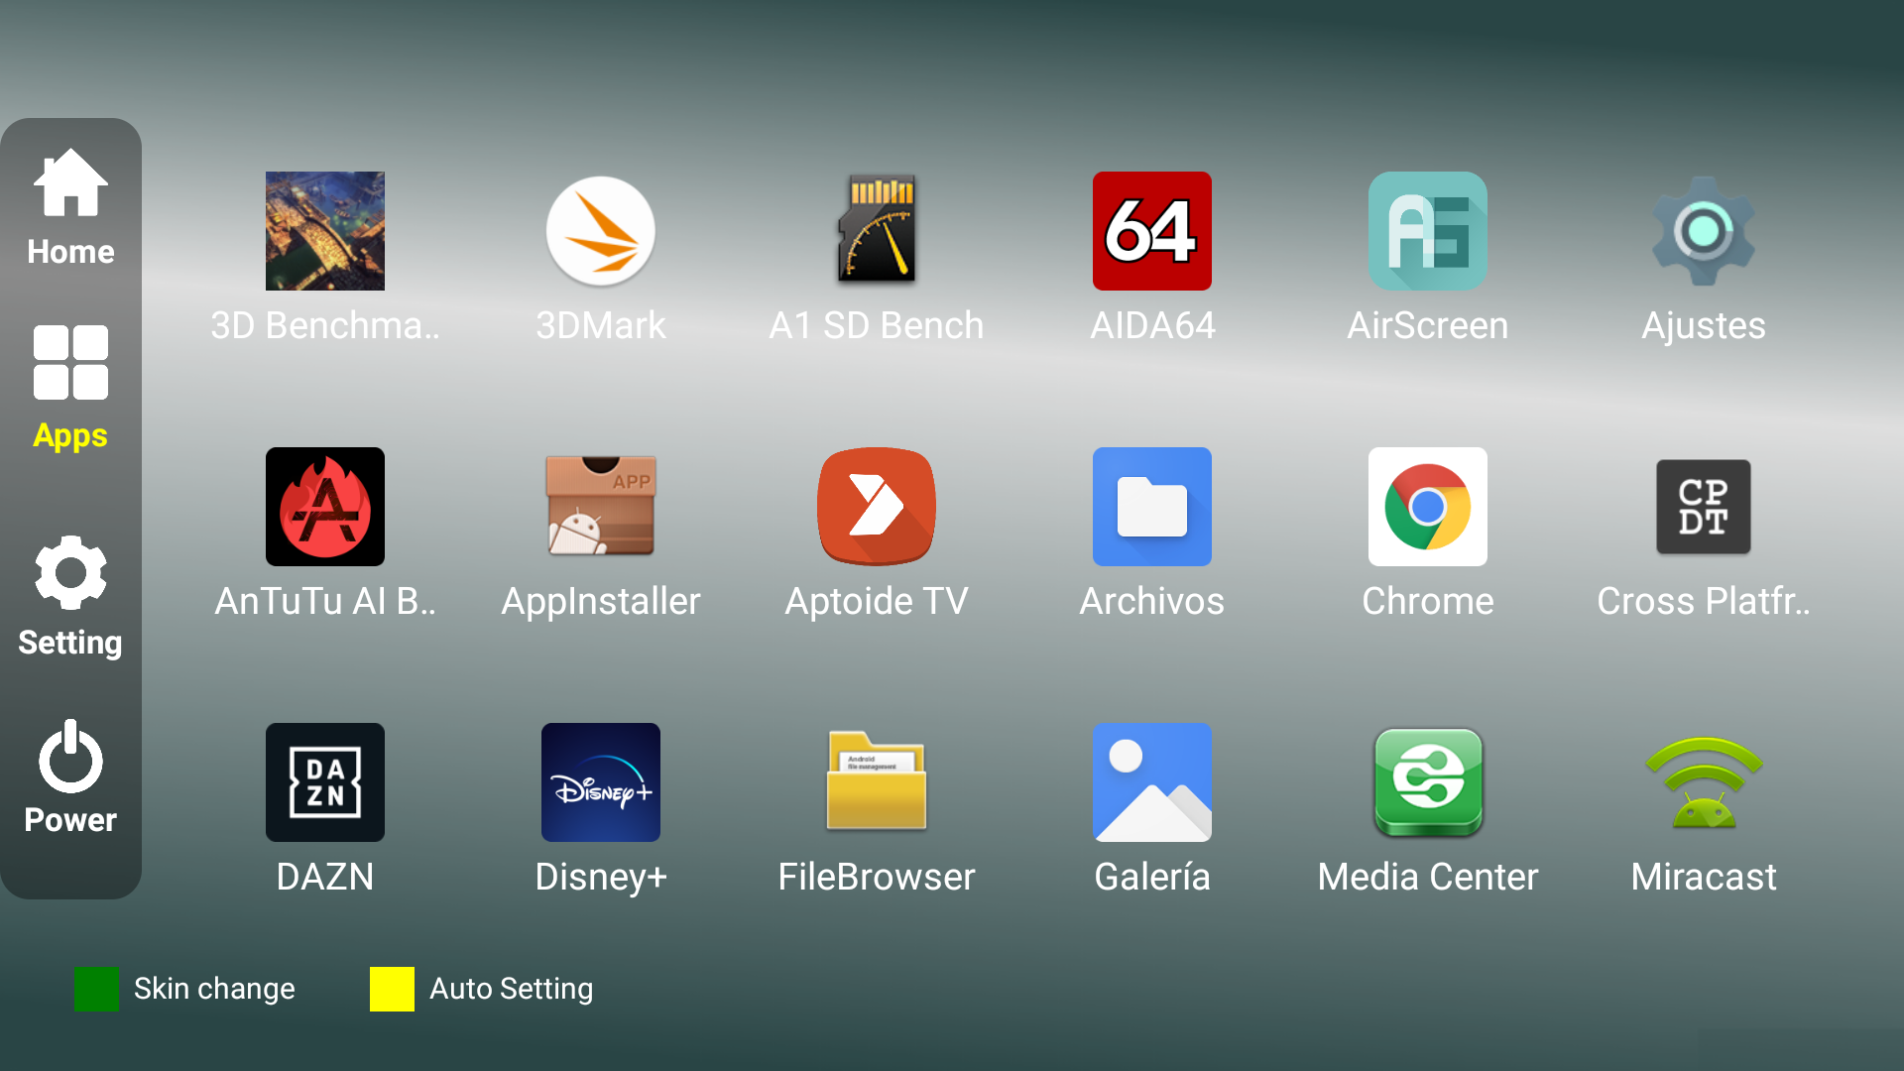Go to Home in sidebar
The height and width of the screenshot is (1071, 1904).
70,207
